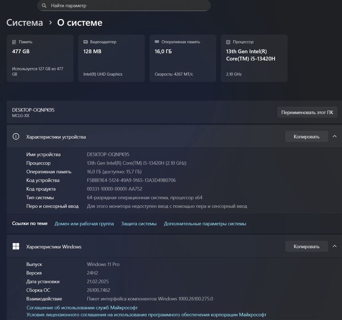
Task: Select the product code '00331-10000-00001-AA752'
Action: (x=114, y=189)
